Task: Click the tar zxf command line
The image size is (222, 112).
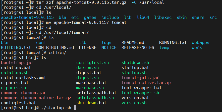Action: [100, 3]
